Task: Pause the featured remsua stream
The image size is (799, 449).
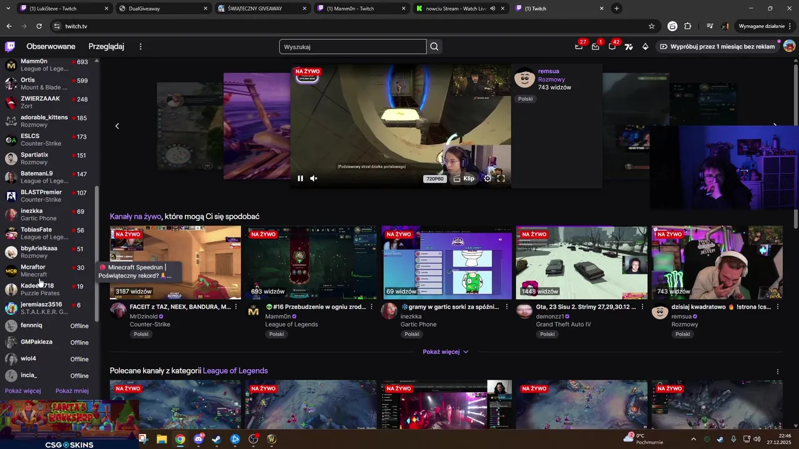Action: click(300, 178)
